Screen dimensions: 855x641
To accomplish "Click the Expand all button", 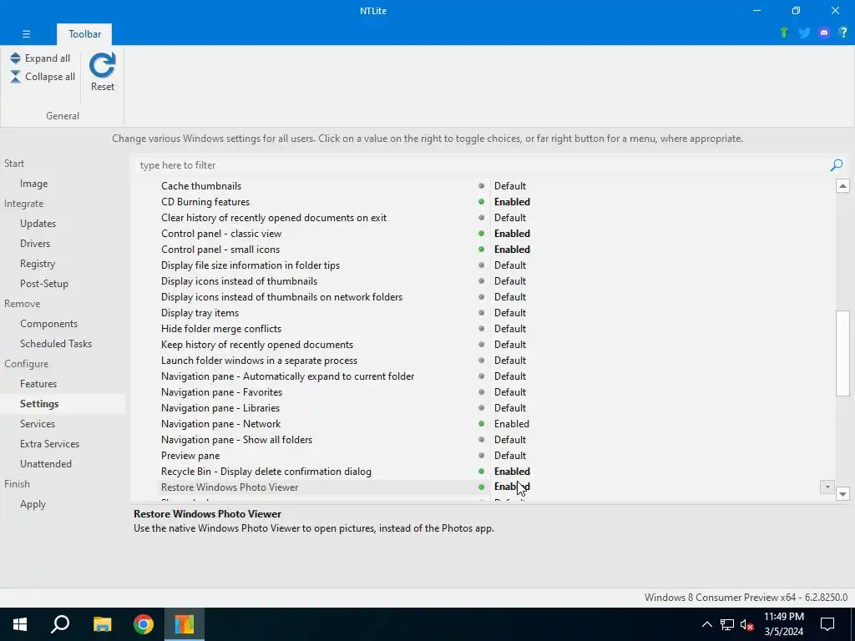I will [40, 58].
